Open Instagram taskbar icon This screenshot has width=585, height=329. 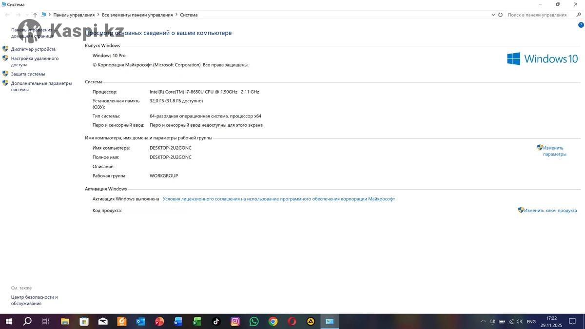[235, 322]
